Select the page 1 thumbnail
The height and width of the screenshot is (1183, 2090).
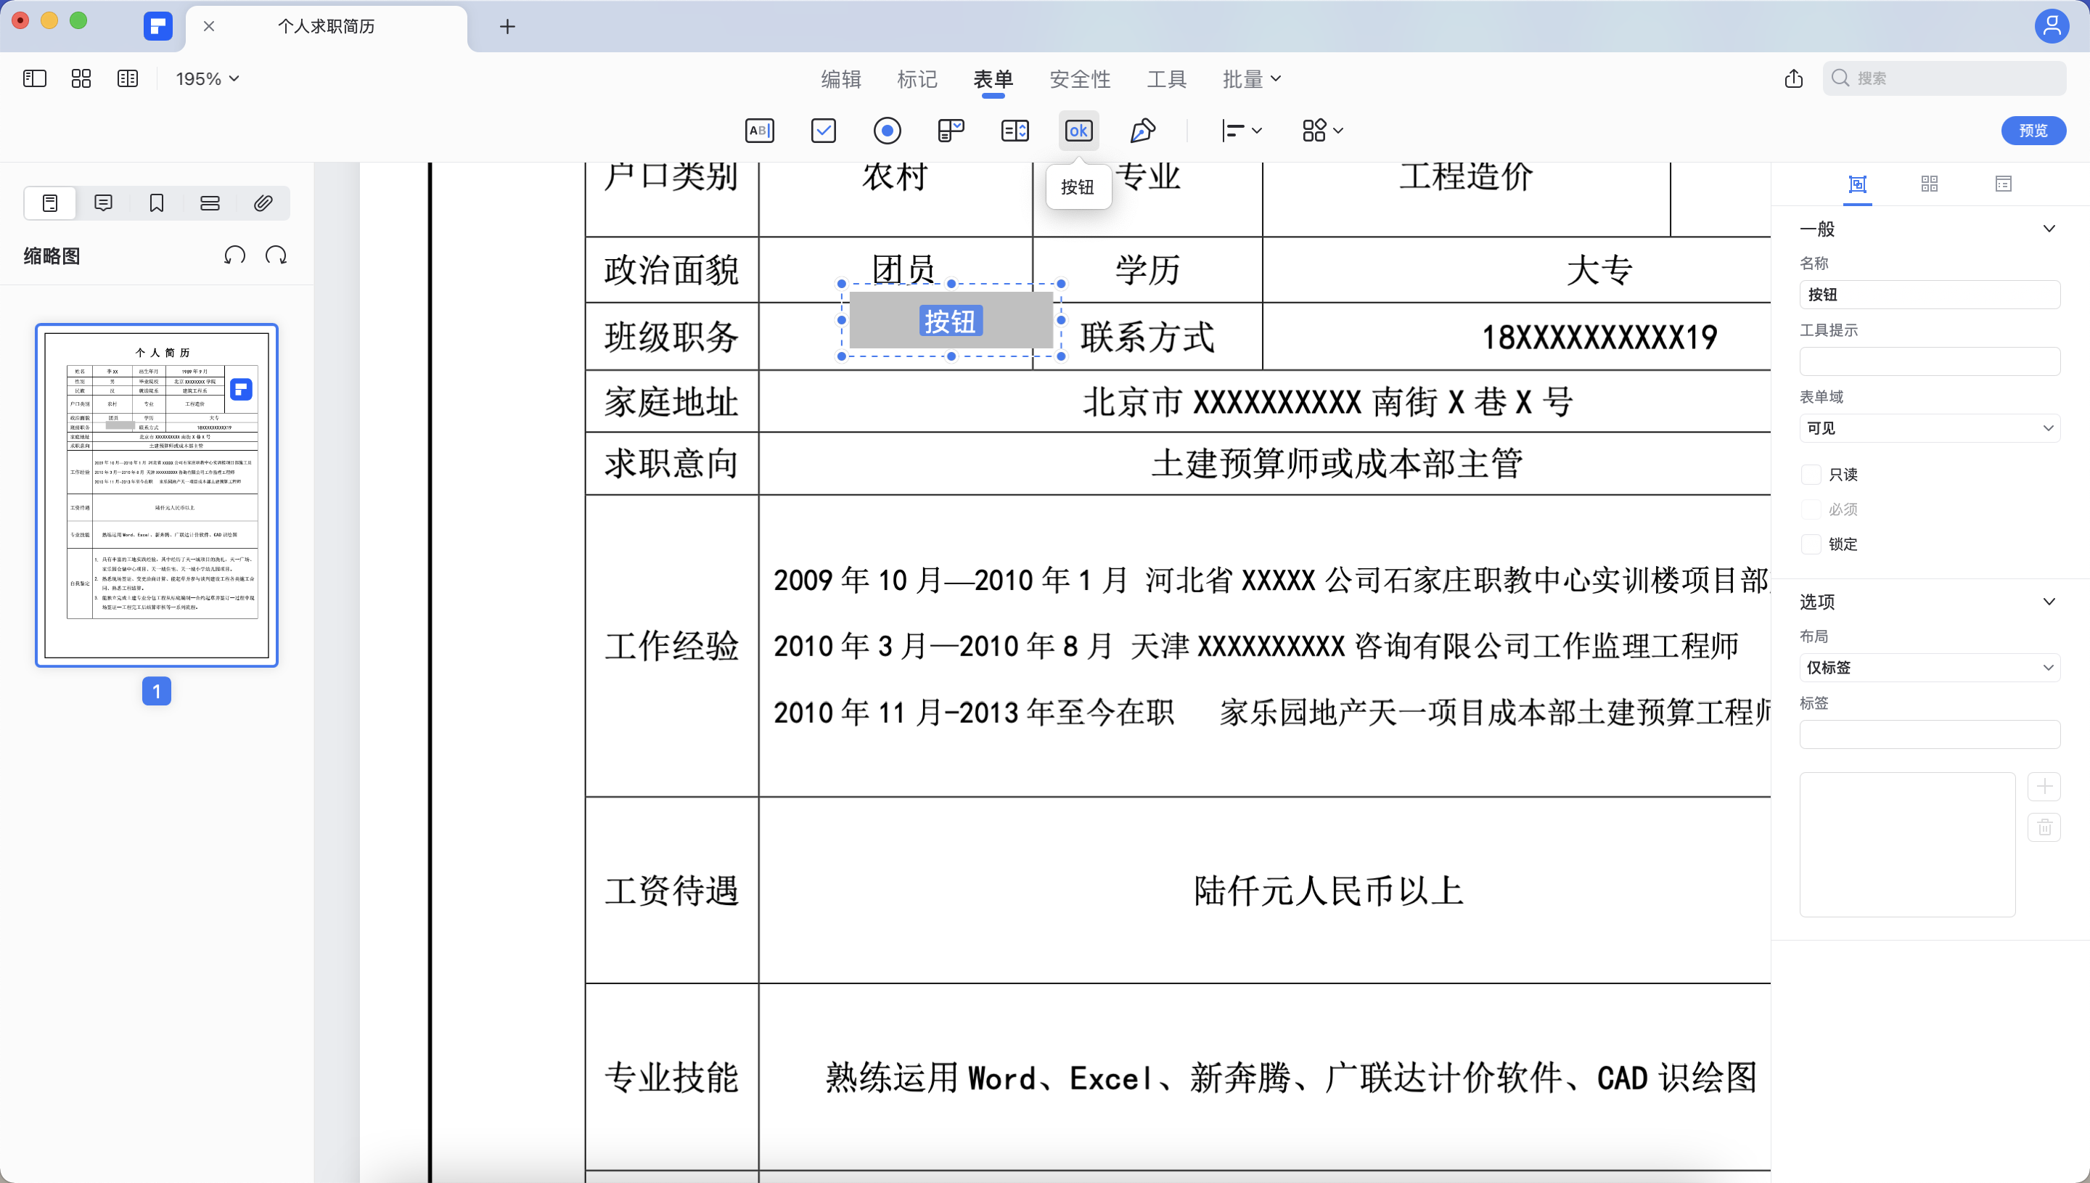point(157,494)
